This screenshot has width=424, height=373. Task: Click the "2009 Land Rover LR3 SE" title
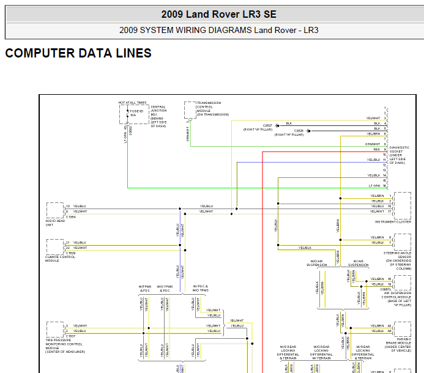[219, 14]
